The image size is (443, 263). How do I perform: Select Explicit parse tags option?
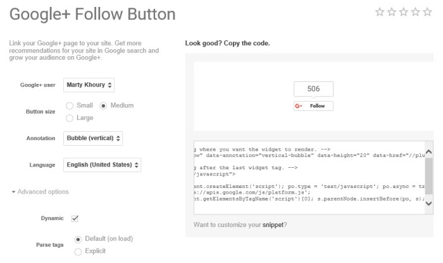point(78,252)
